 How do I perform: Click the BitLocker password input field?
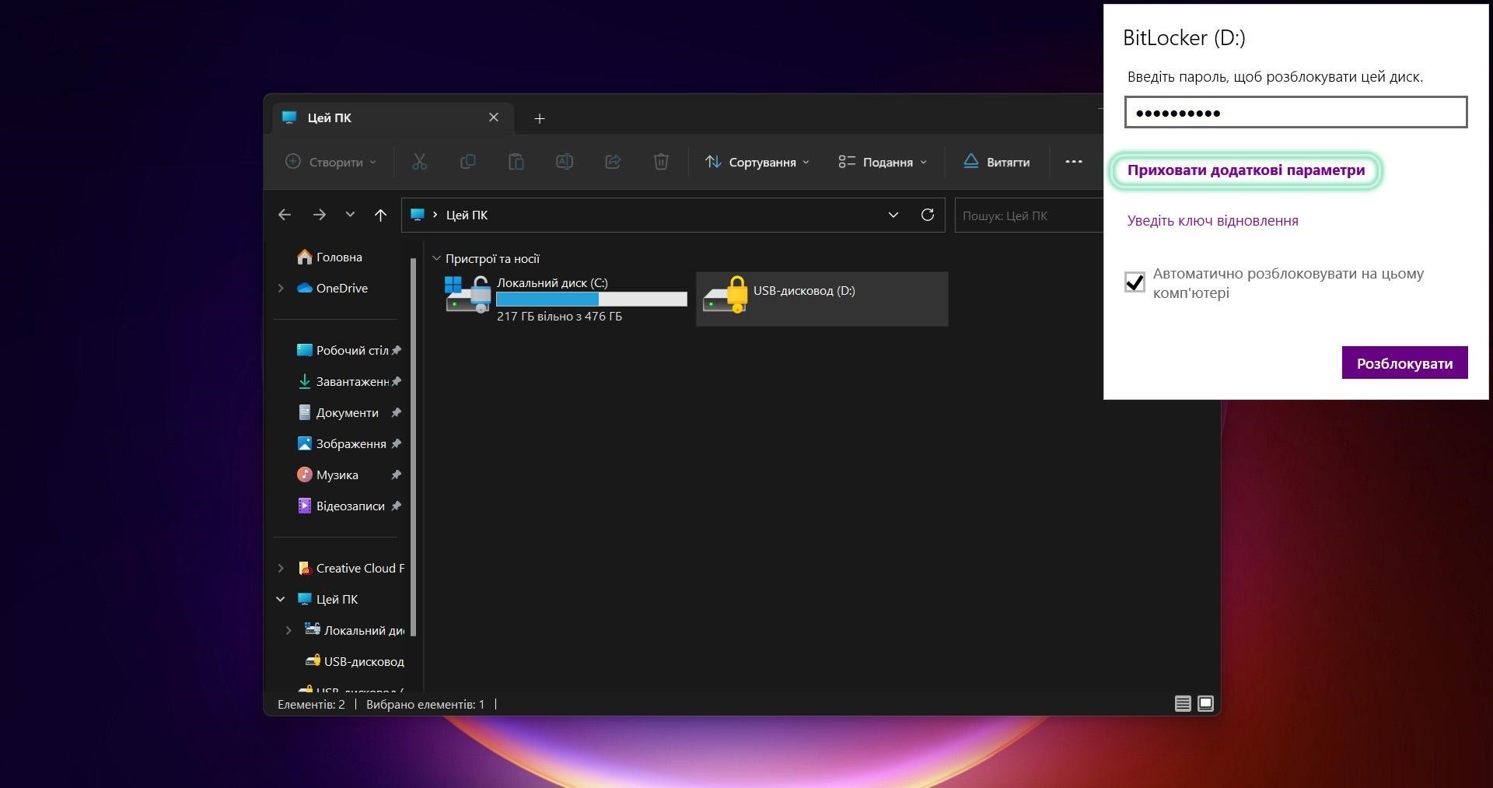1295,113
